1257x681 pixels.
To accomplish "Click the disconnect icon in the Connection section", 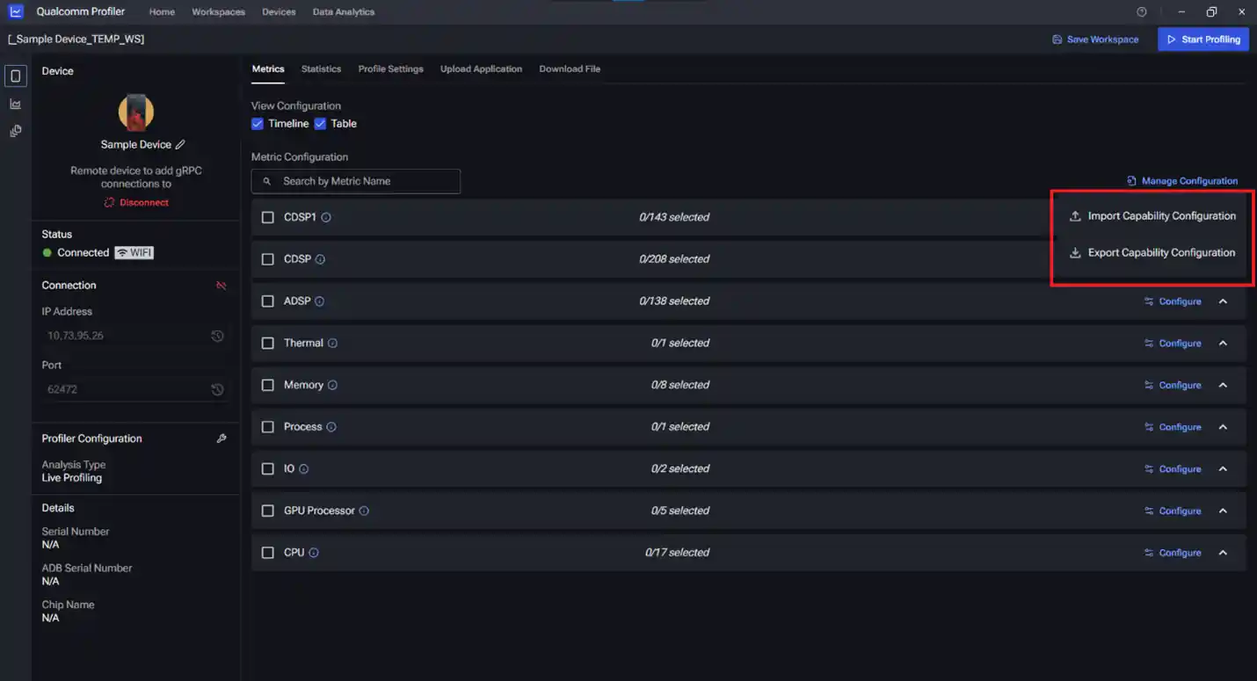I will [x=221, y=285].
